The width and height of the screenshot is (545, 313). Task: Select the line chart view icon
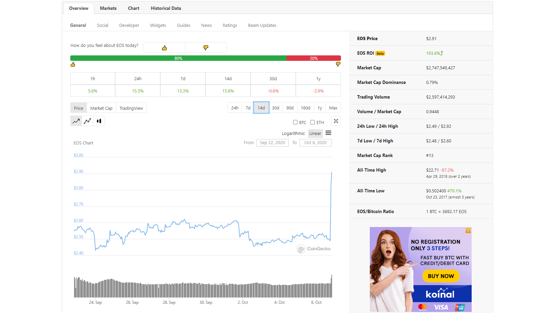pyautogui.click(x=76, y=121)
